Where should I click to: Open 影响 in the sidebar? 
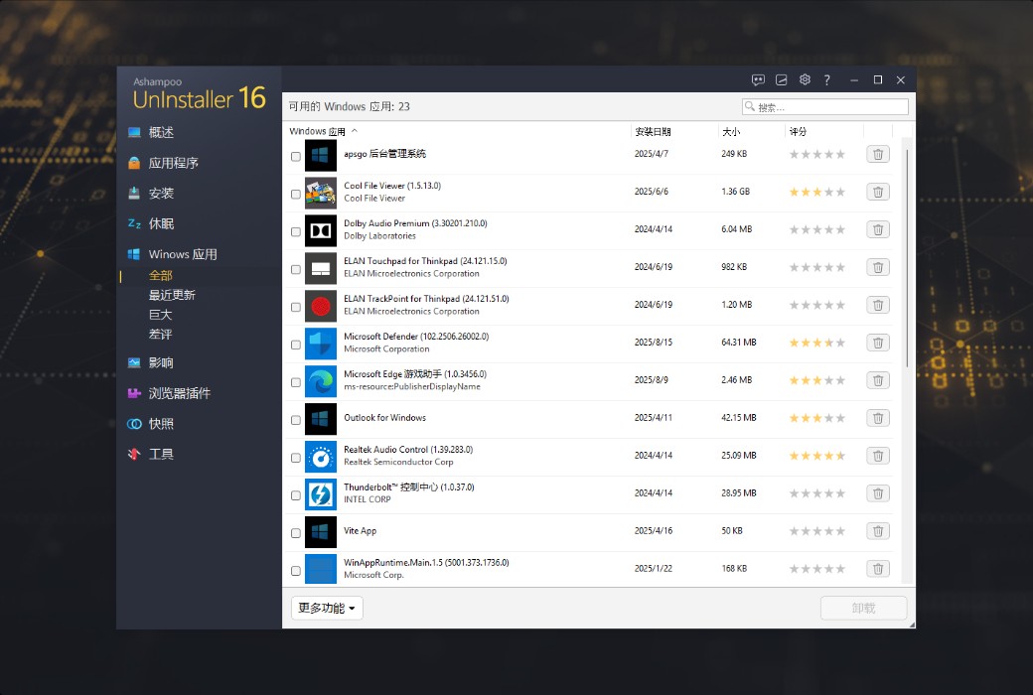tap(161, 362)
